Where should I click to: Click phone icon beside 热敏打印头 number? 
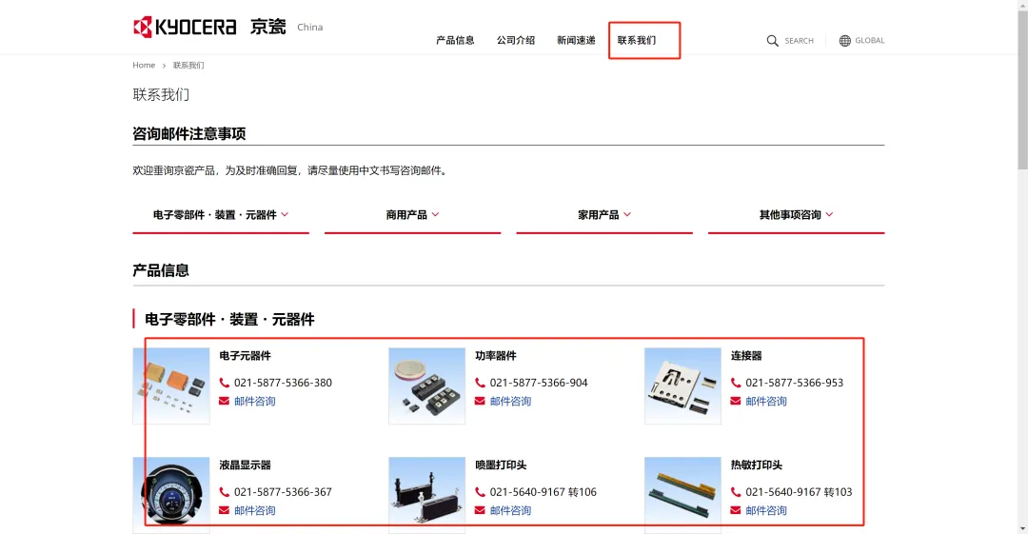(x=736, y=492)
